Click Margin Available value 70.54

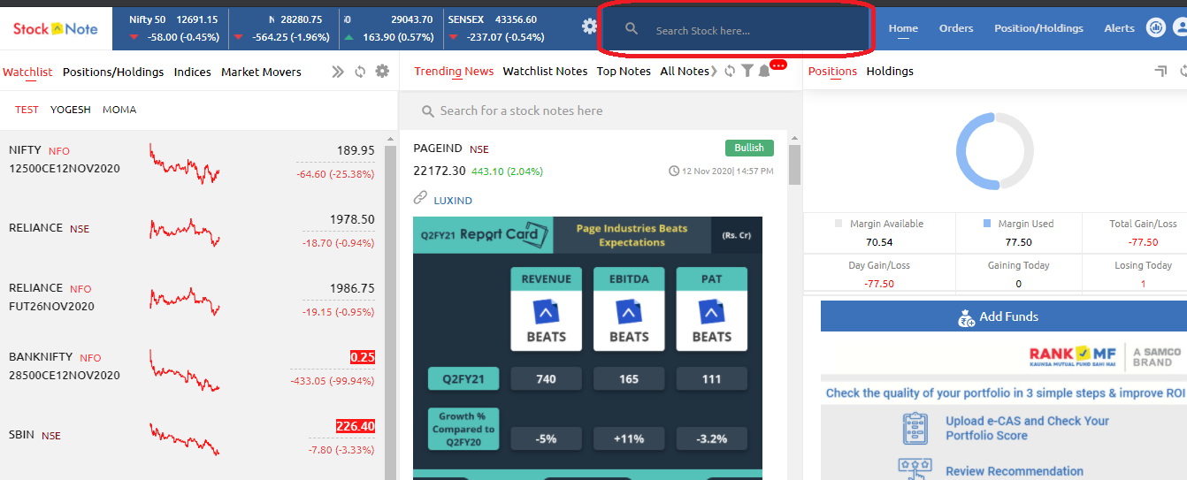879,241
